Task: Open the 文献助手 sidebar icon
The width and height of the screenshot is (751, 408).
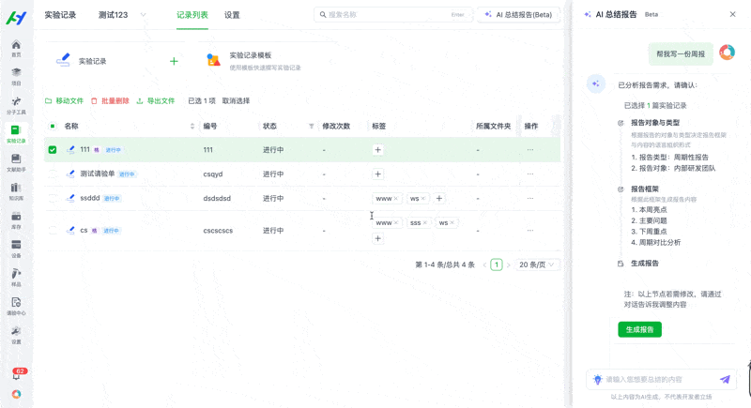Action: coord(16,162)
